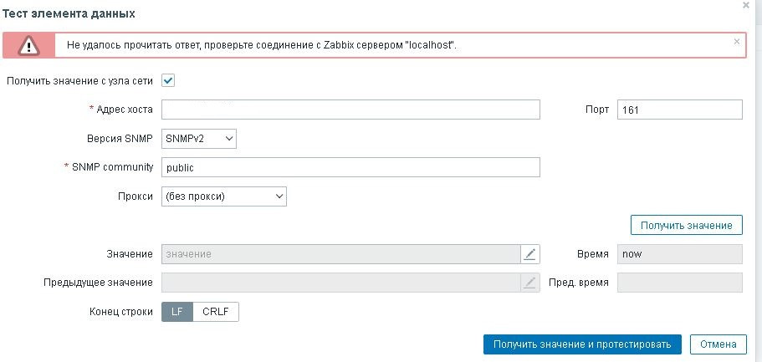Click the arrow on SNMPv2 selector
The height and width of the screenshot is (362, 762).
click(229, 139)
